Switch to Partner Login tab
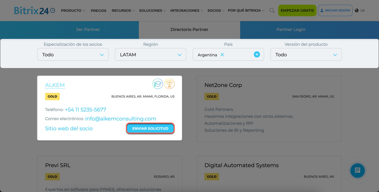The height and width of the screenshot is (192, 379). coord(291,30)
